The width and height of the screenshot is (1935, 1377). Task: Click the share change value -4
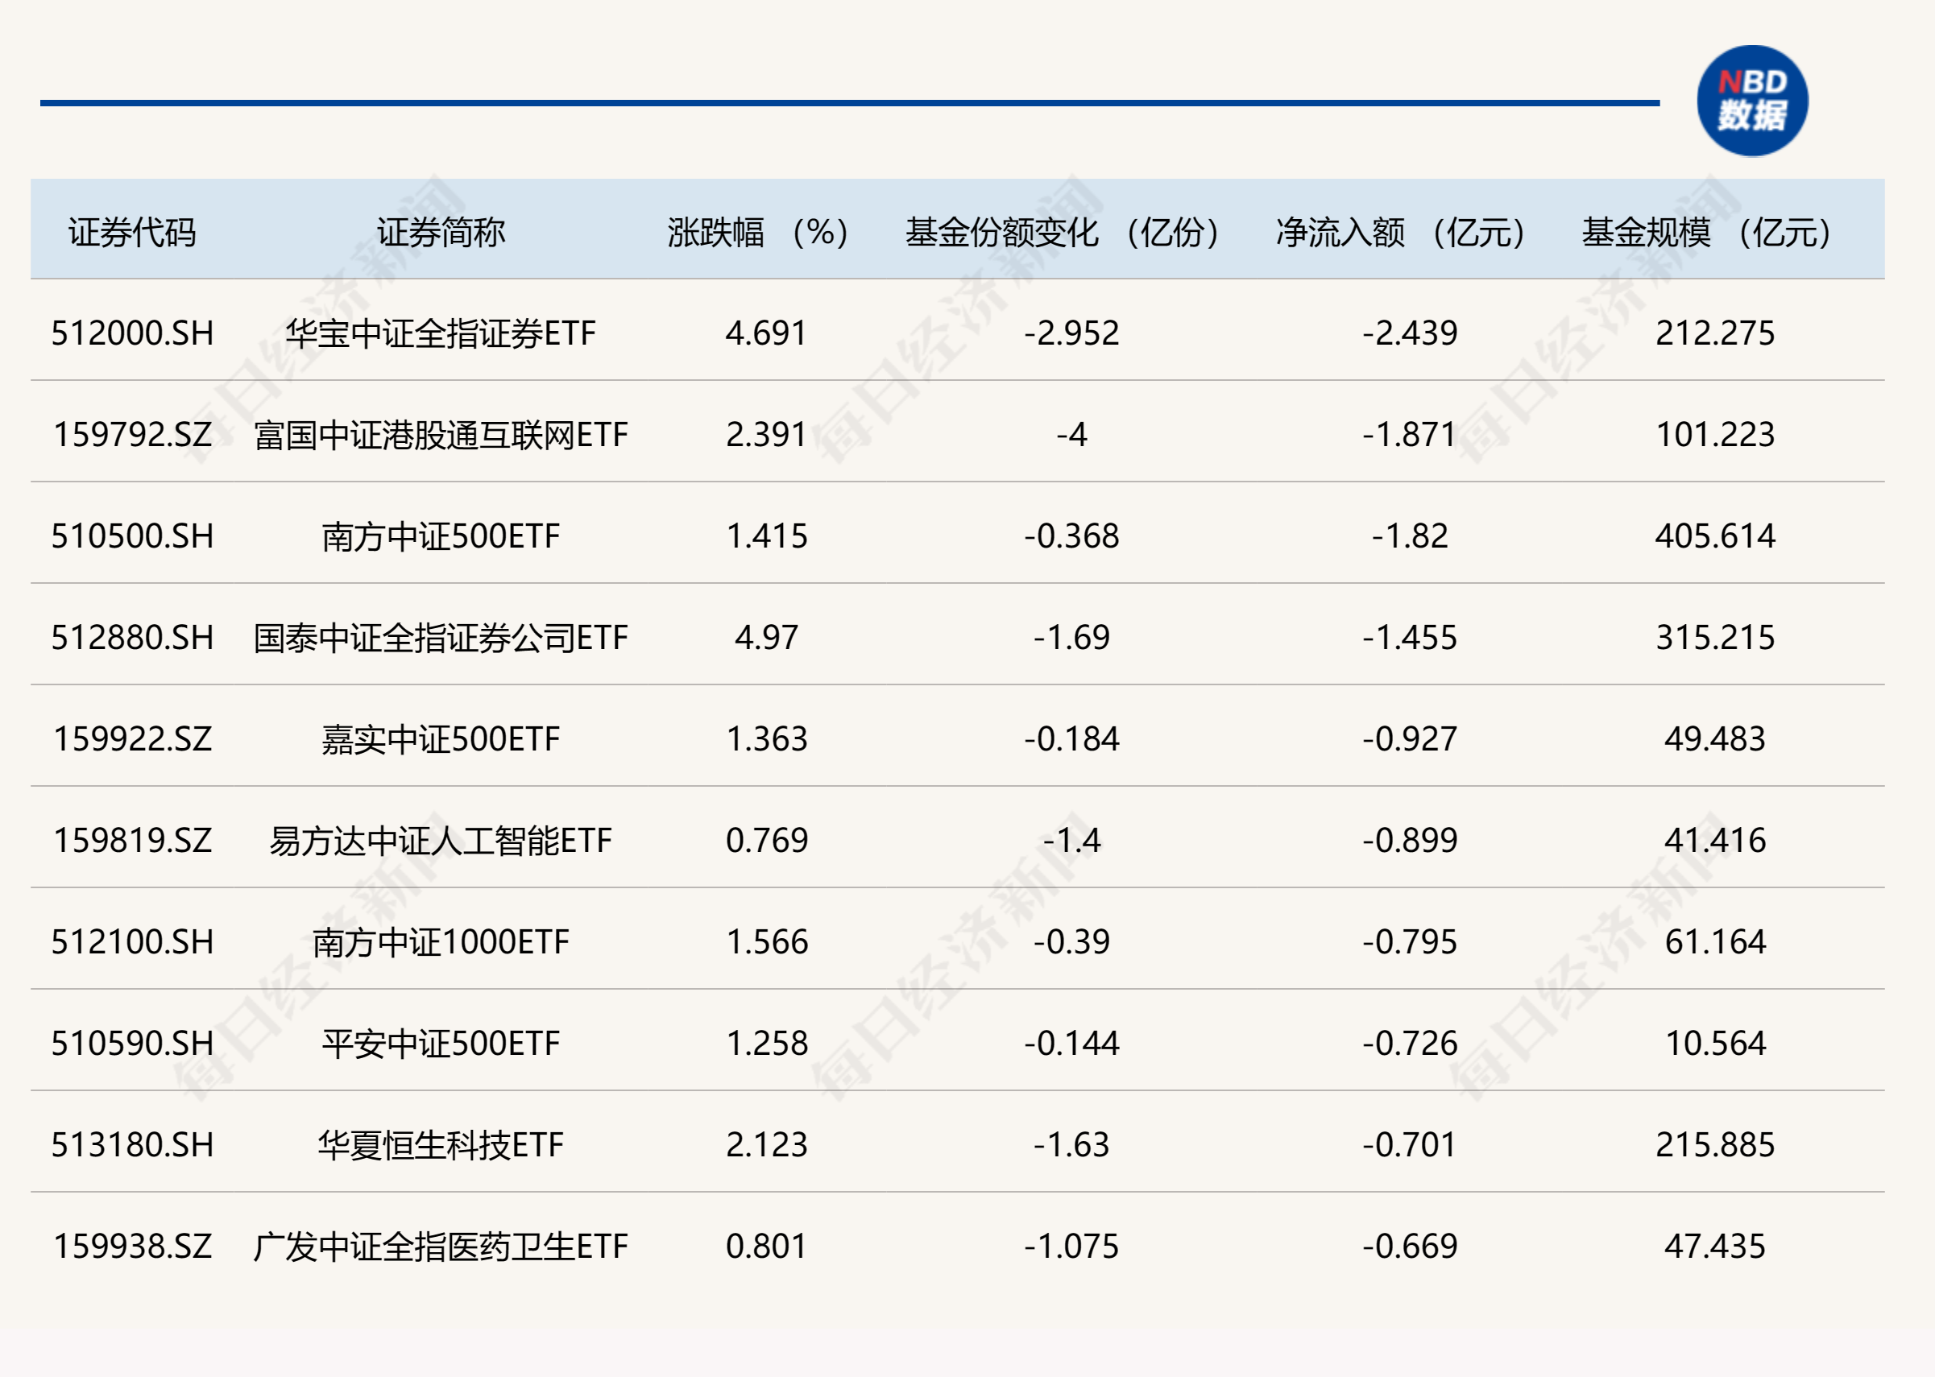[x=1071, y=435]
